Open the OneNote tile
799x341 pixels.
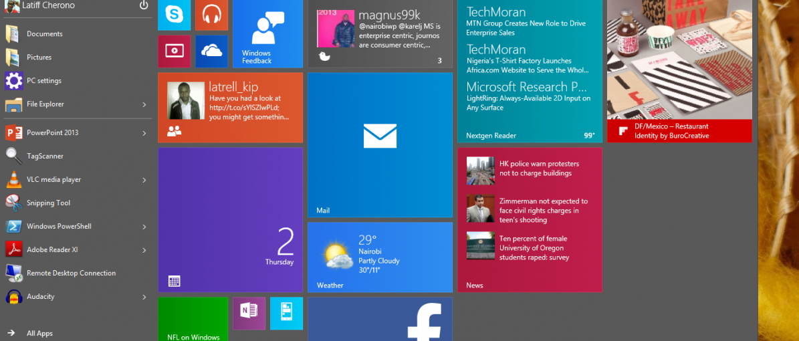coord(249,313)
